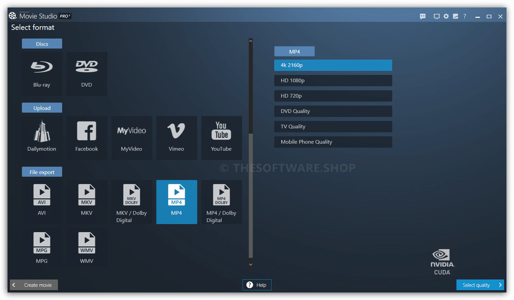
Task: Open the Help dialog
Action: pyautogui.click(x=257, y=285)
